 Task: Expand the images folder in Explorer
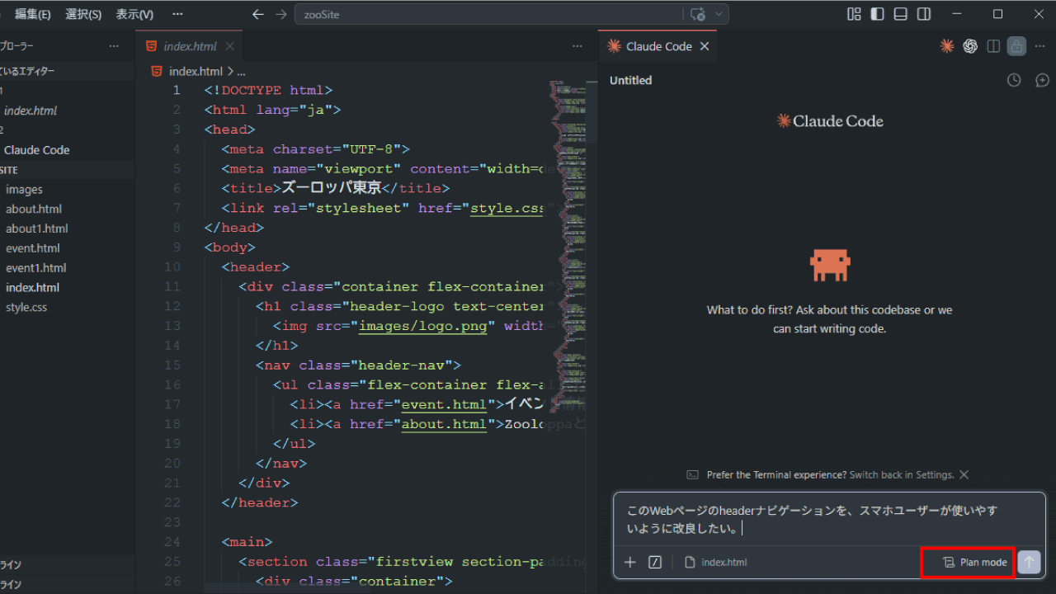tap(24, 190)
